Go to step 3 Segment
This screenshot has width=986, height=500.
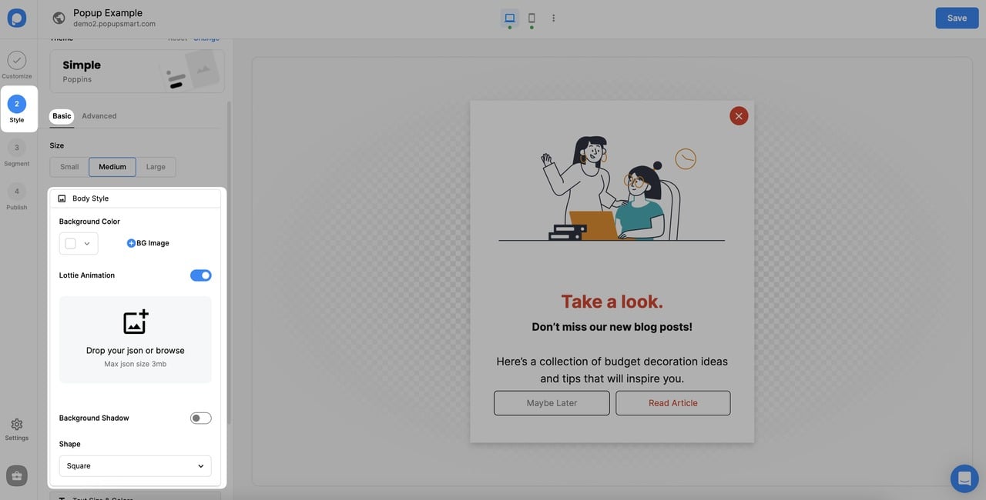pos(17,152)
